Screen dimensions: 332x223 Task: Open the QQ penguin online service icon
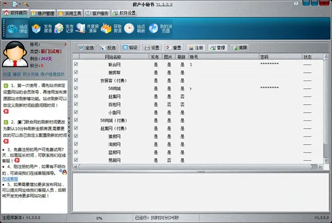64,172
